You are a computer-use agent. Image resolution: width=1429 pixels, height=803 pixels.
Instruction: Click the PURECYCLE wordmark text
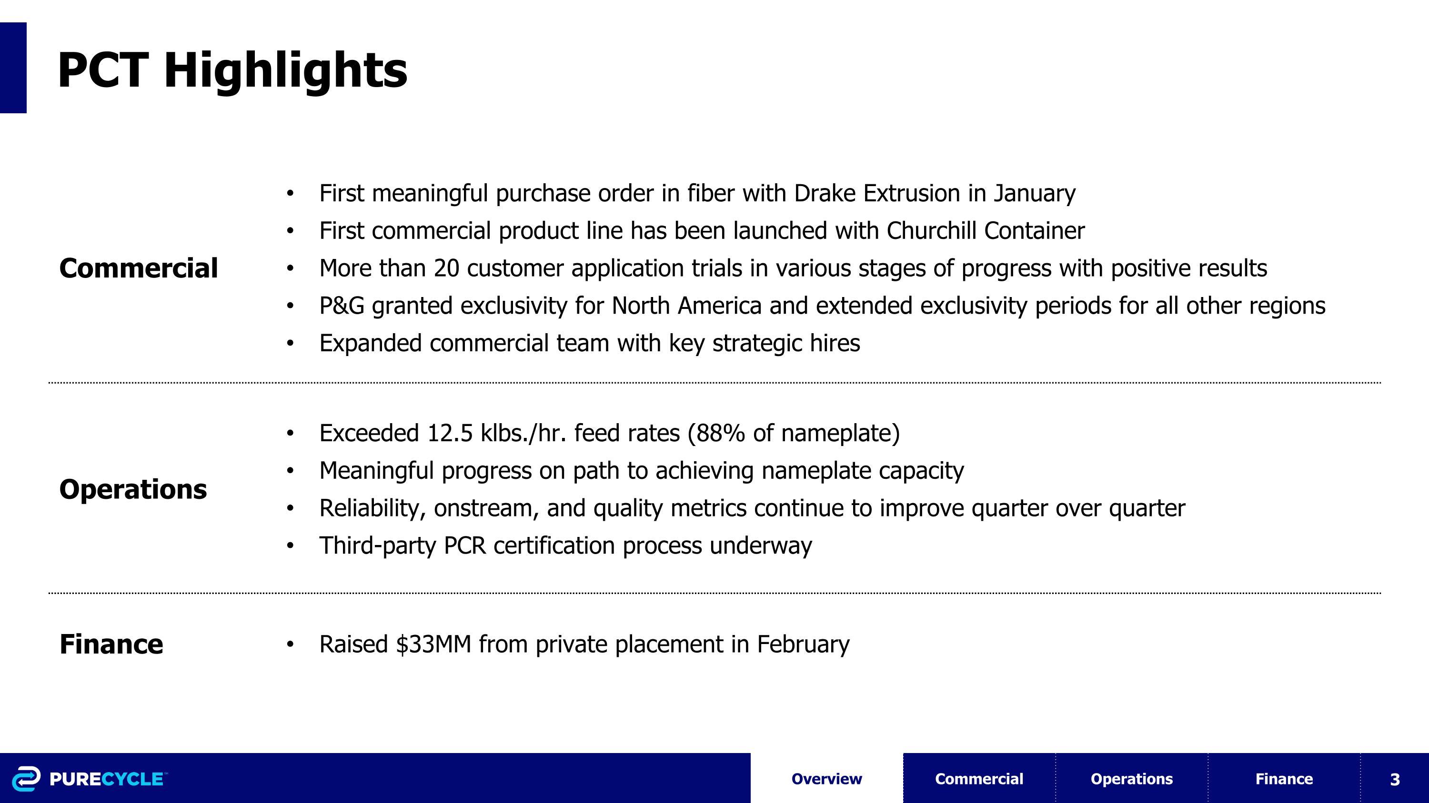(107, 779)
